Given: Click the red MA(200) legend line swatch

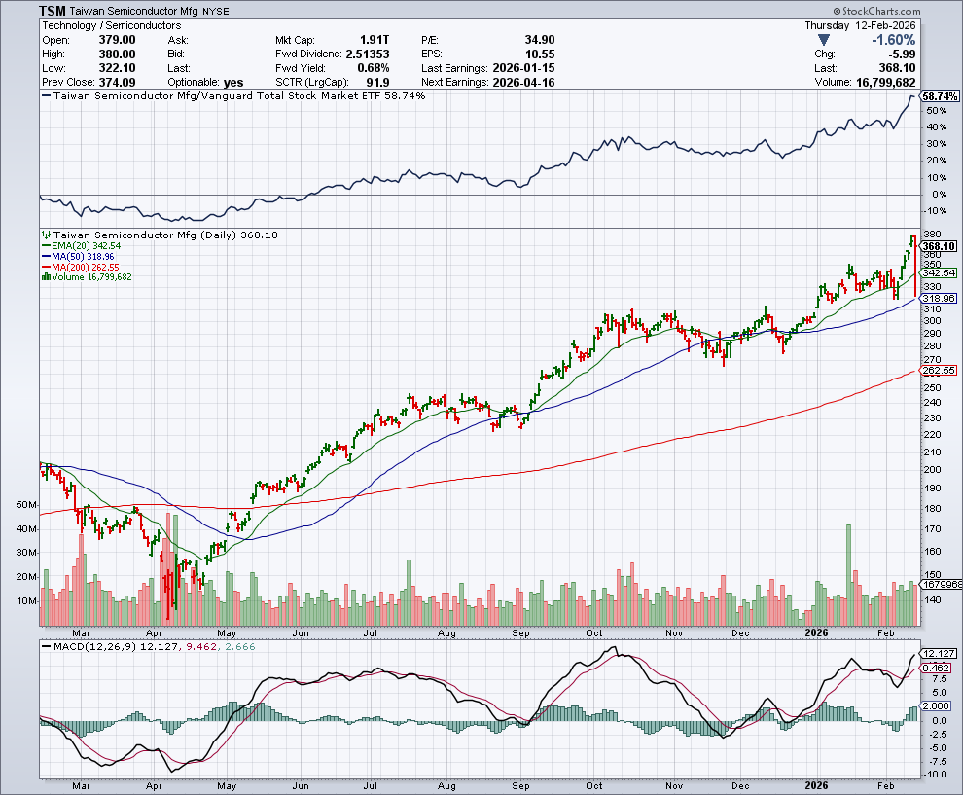Looking at the screenshot, I should 46,268.
